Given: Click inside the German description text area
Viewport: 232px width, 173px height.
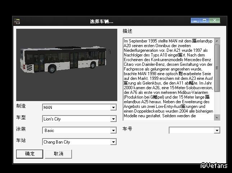Looking at the screenshot, I should (x=168, y=78).
